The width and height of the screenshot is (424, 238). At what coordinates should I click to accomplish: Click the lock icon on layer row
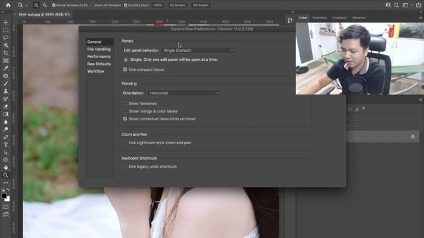click(x=413, y=137)
